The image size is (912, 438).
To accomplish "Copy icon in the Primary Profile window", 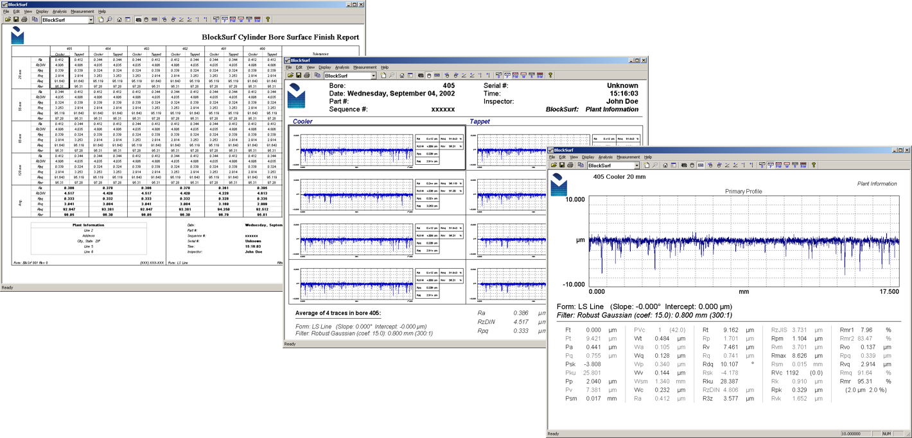I will (x=581, y=165).
